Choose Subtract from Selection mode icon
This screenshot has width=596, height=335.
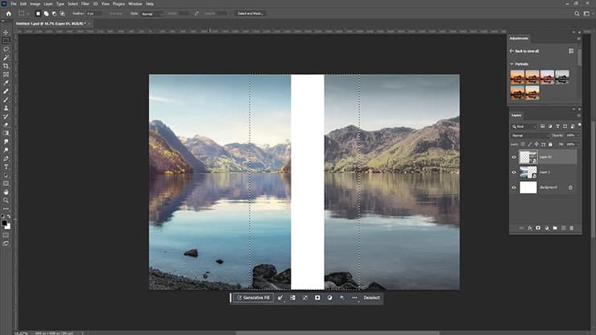pos(54,14)
